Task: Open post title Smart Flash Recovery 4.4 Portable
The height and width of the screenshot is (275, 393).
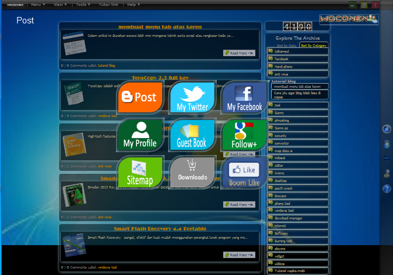Action: [160, 229]
